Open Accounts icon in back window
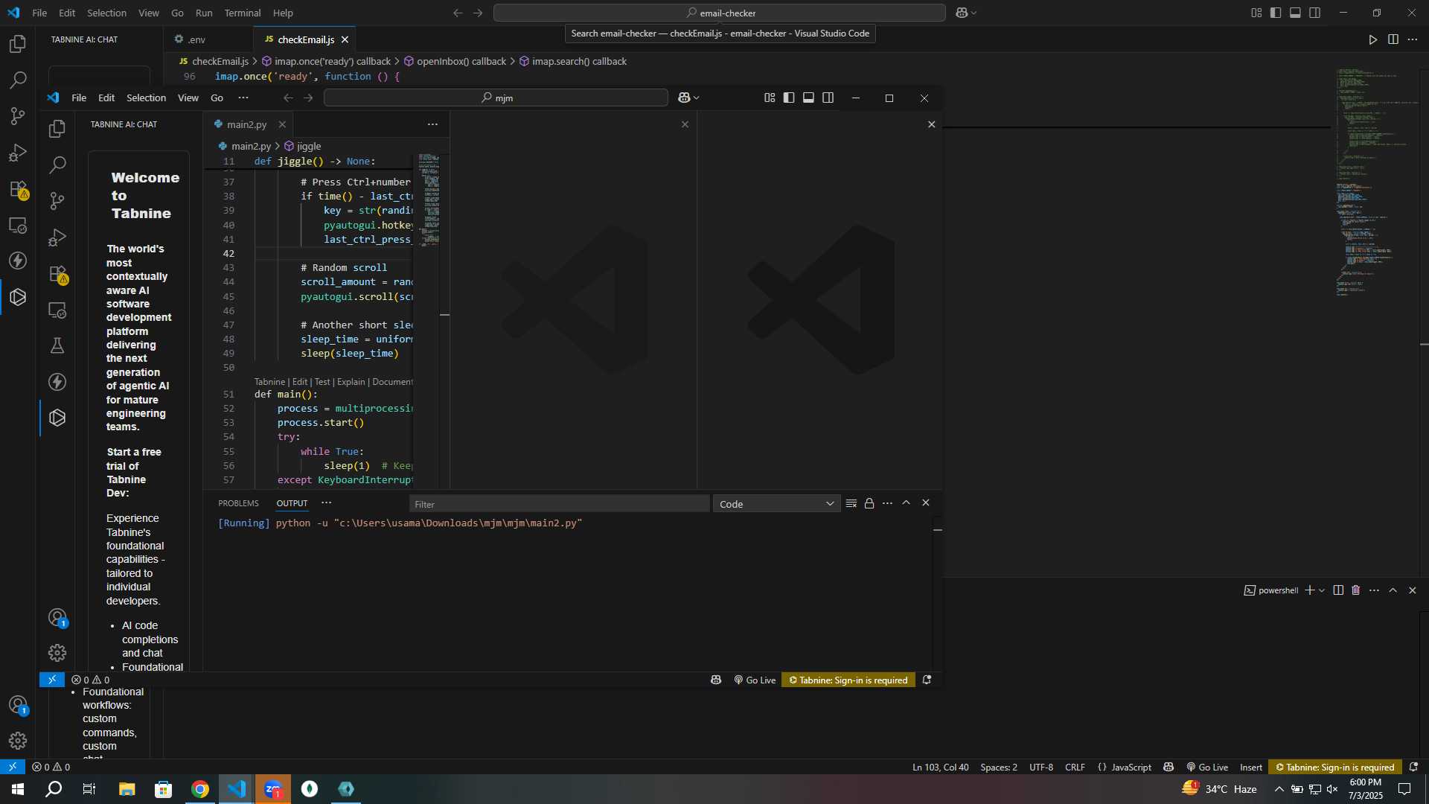This screenshot has height=804, width=1429. (x=18, y=704)
